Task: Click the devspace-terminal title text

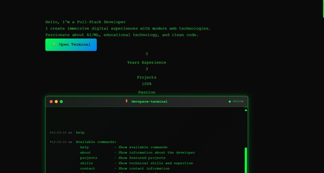Action: [150, 101]
